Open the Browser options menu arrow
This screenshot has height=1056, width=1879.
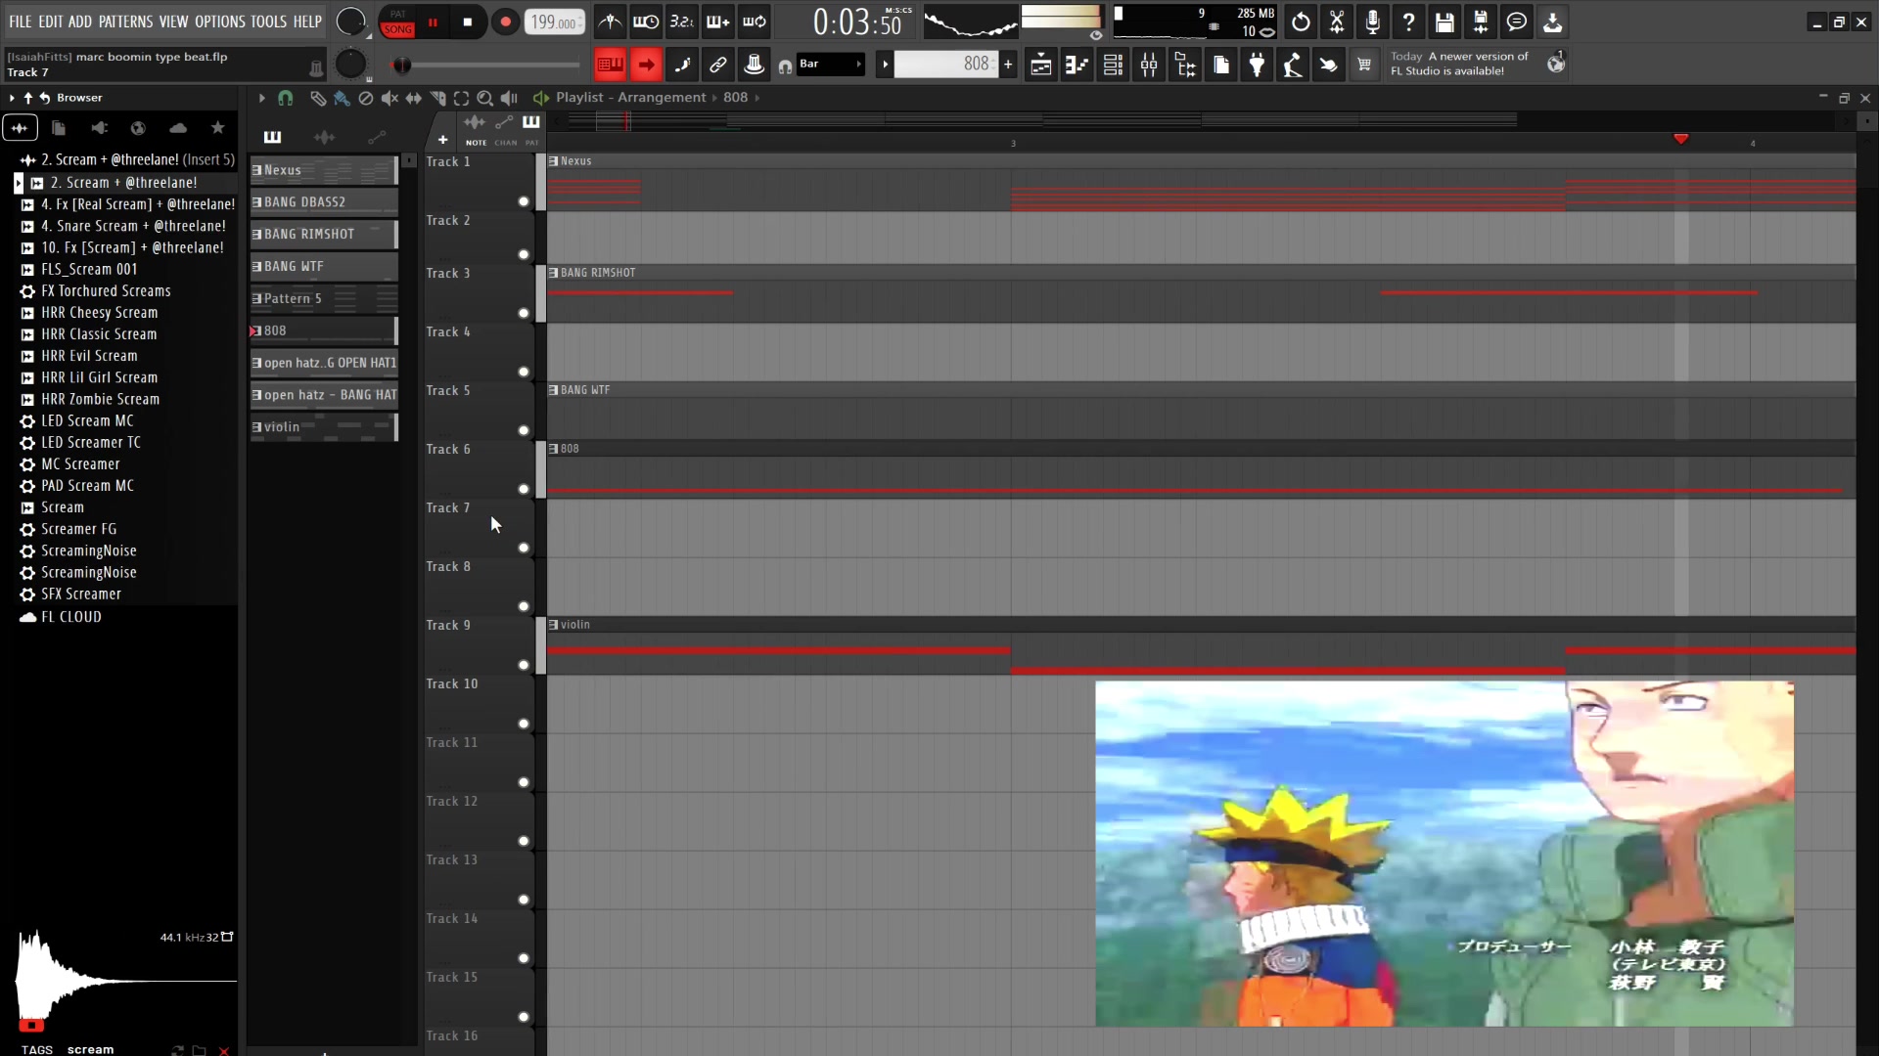pos(12,98)
